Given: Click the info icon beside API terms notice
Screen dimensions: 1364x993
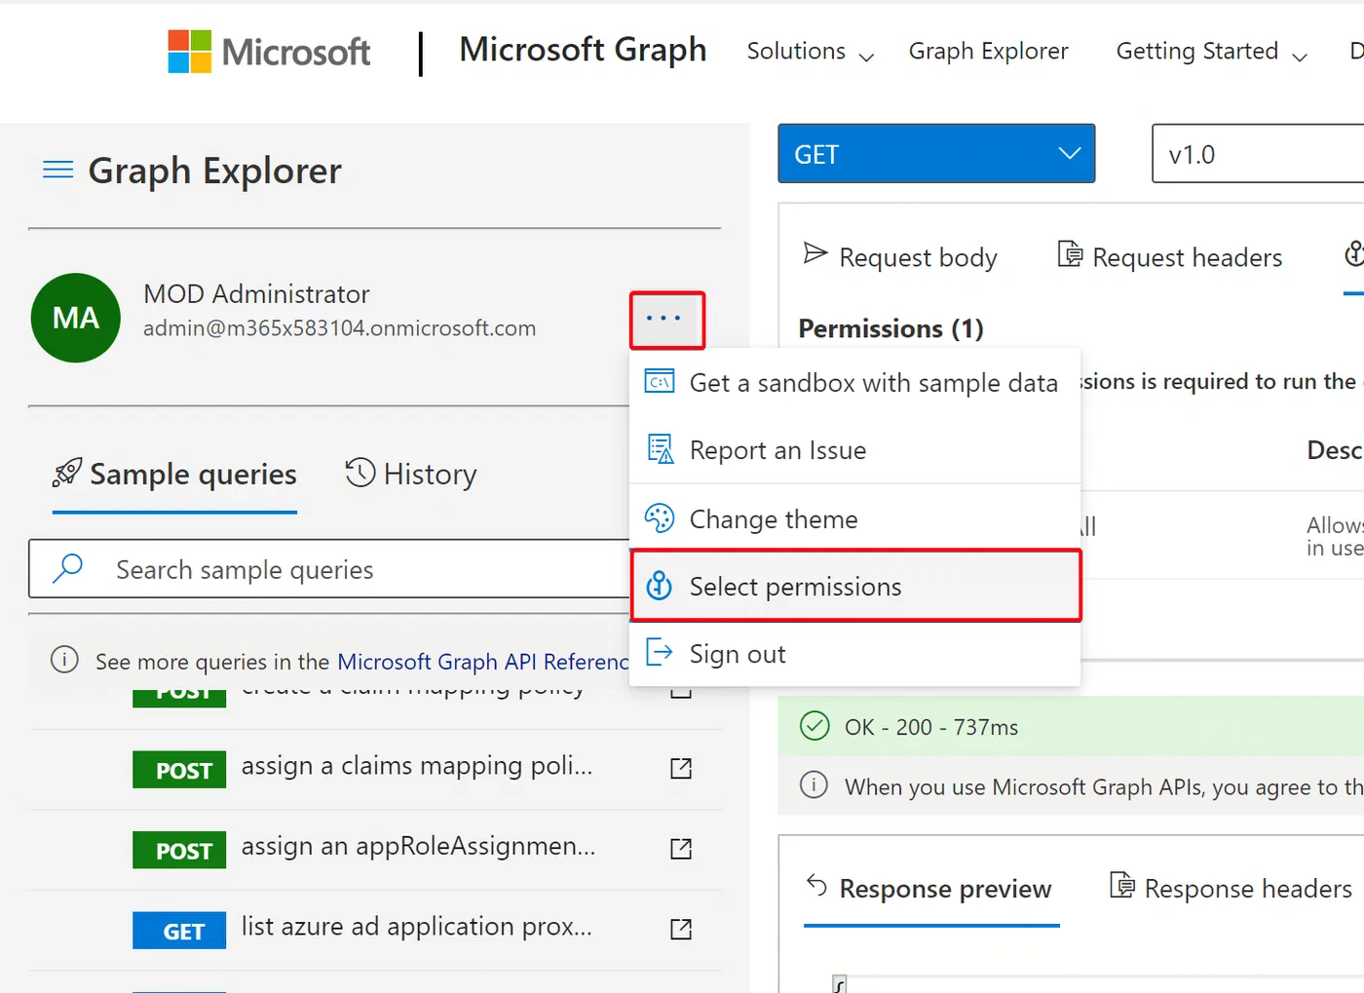Looking at the screenshot, I should 814,784.
